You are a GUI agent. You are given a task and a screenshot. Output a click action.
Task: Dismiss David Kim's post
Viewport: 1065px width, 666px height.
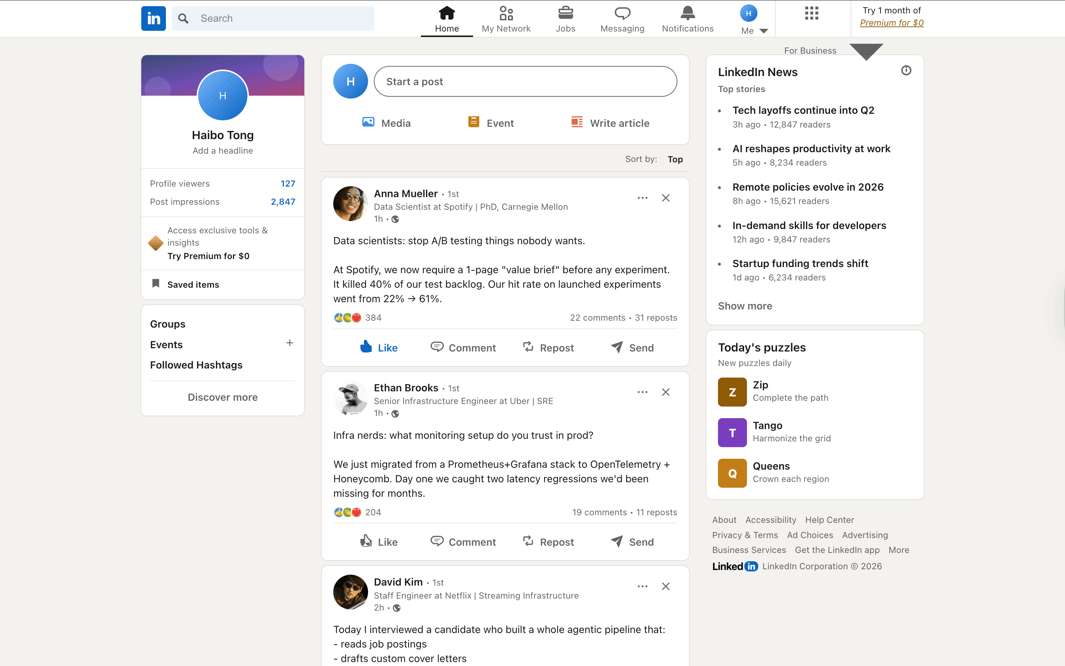[x=666, y=586]
